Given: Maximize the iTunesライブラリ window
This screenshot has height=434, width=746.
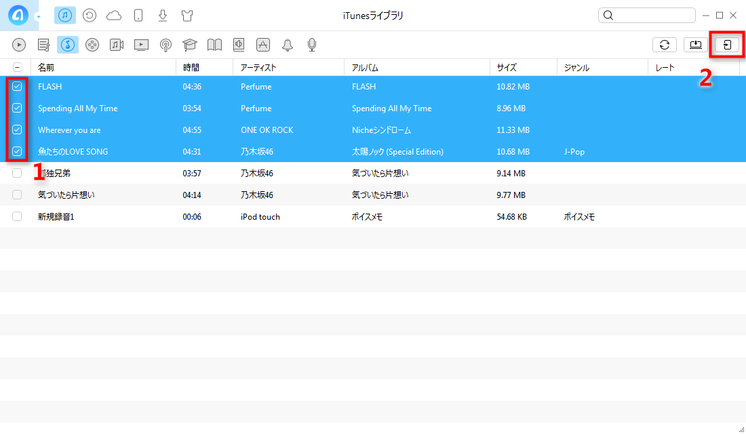Looking at the screenshot, I should tap(720, 15).
